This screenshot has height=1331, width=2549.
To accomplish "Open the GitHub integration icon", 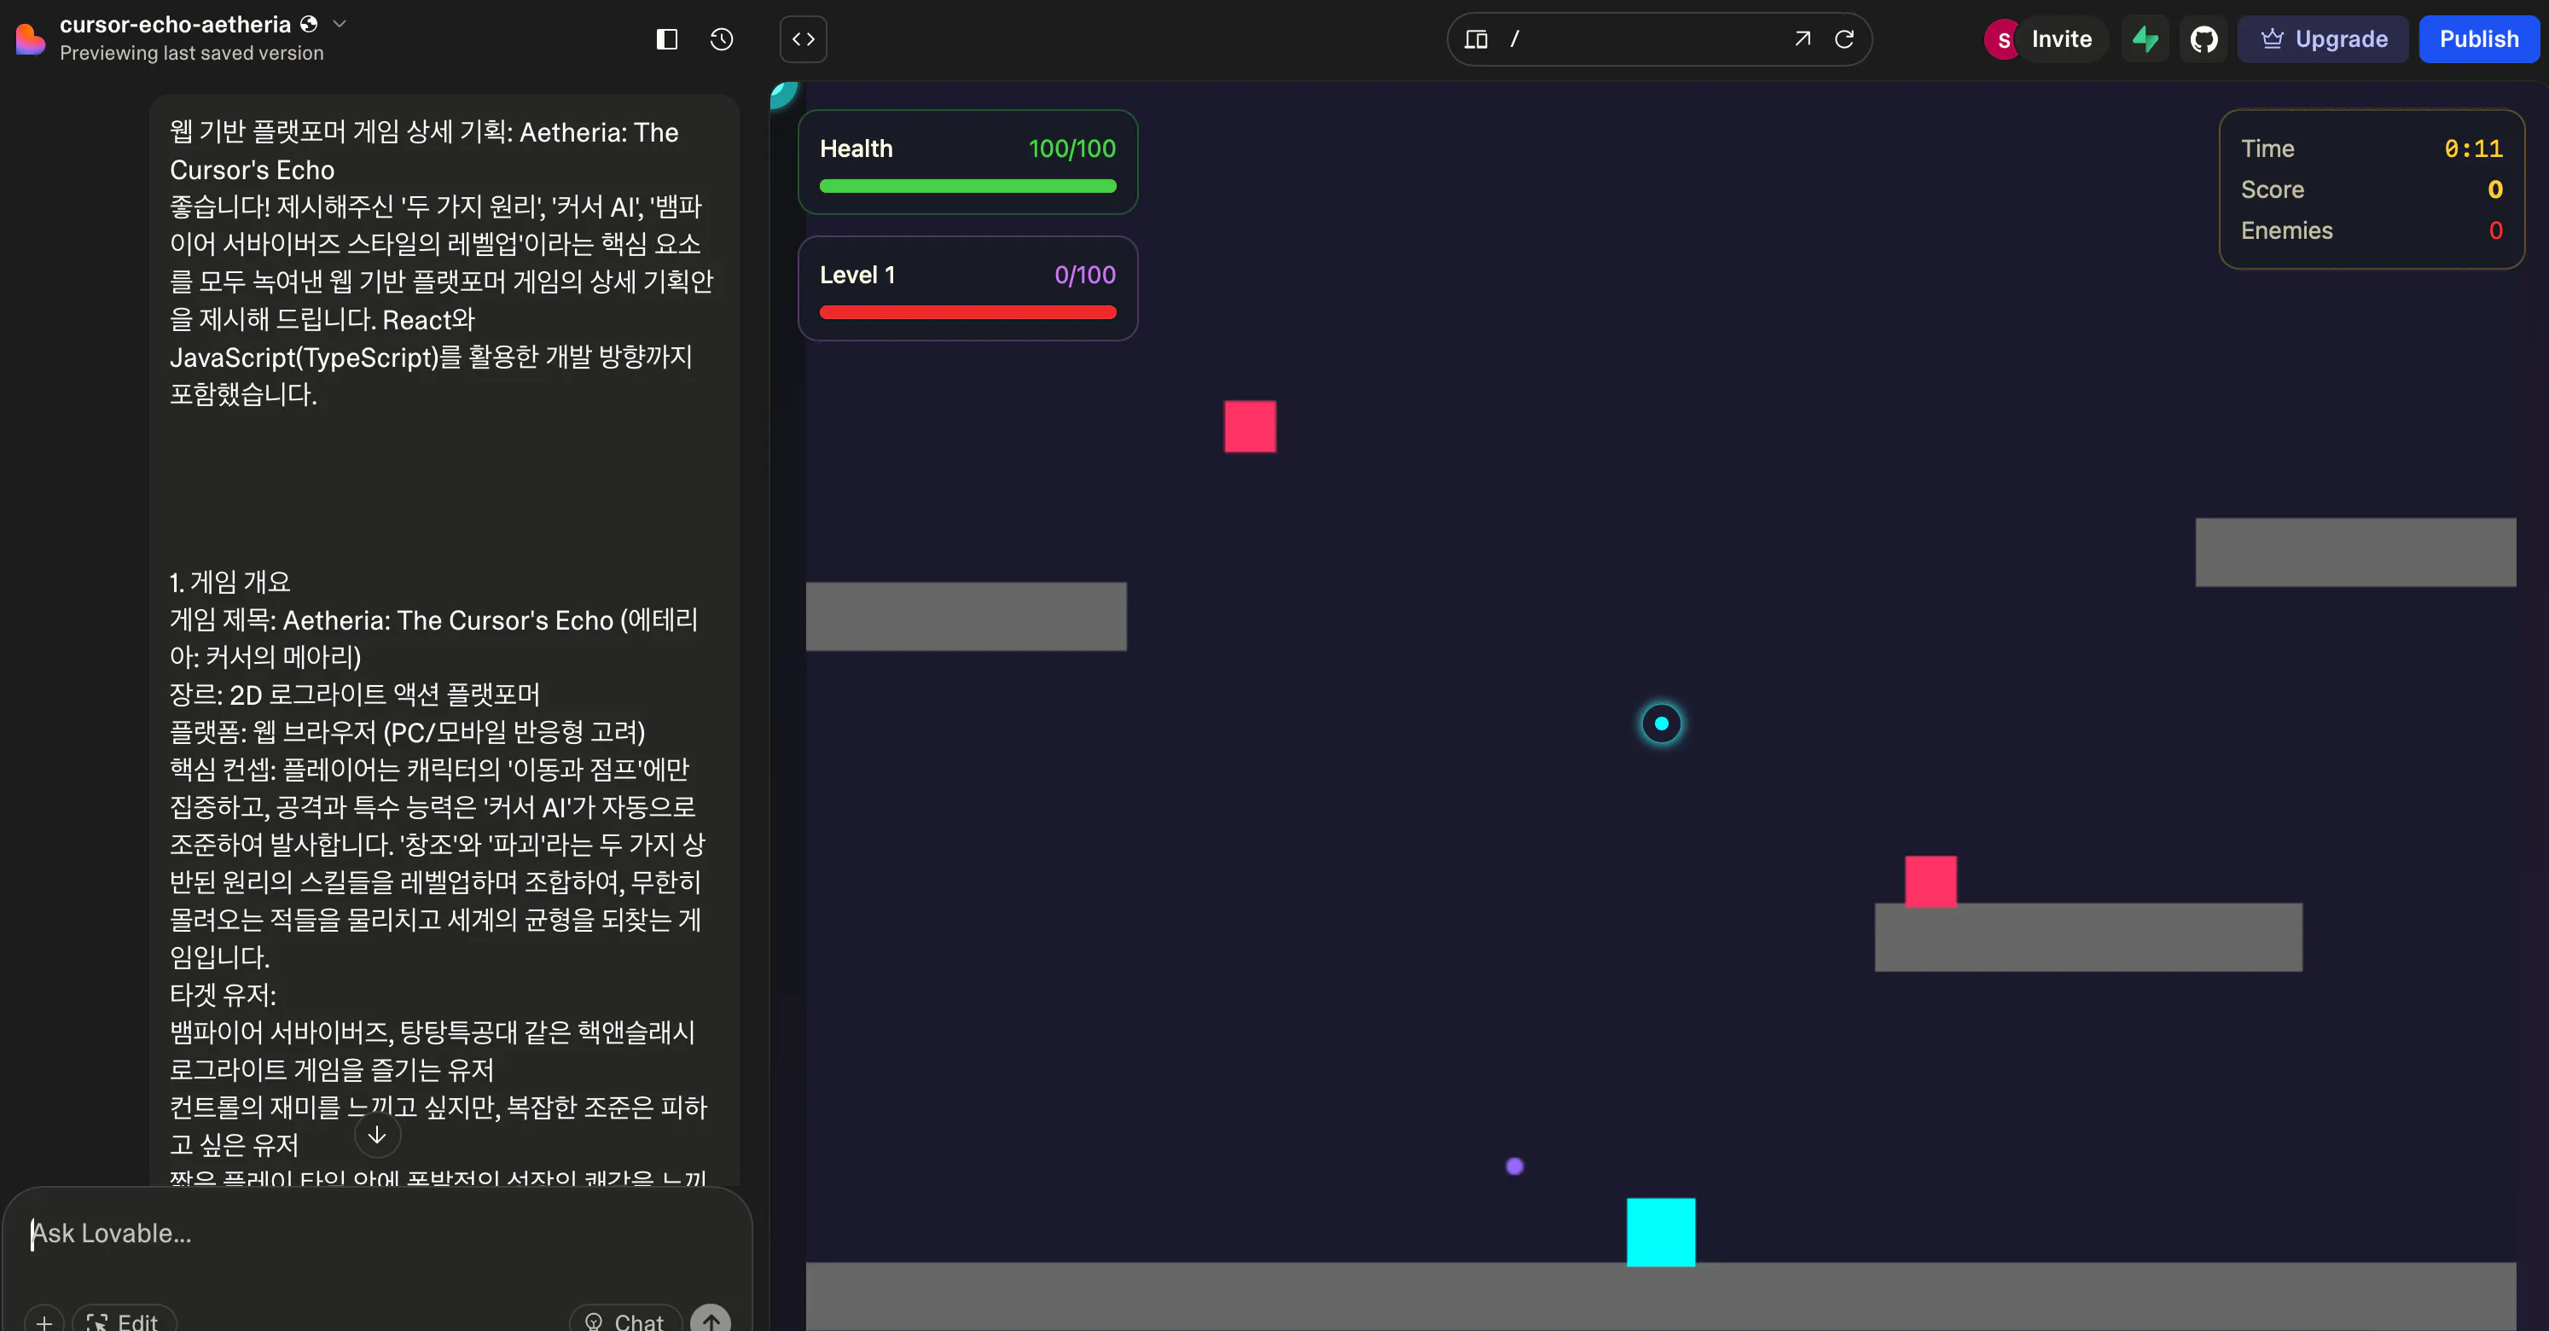I will pos(2203,39).
